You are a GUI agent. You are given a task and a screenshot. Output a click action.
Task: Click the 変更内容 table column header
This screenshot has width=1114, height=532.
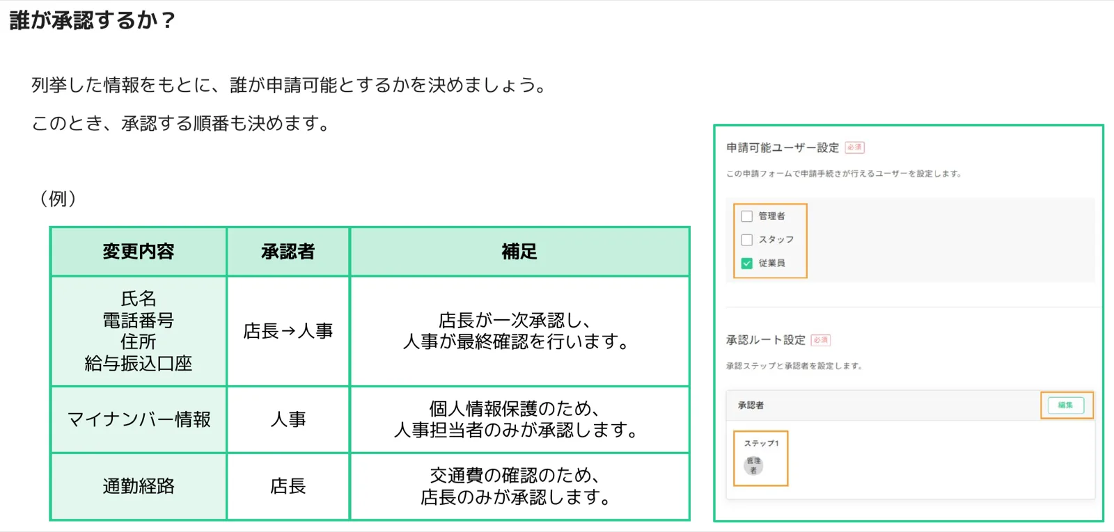139,252
